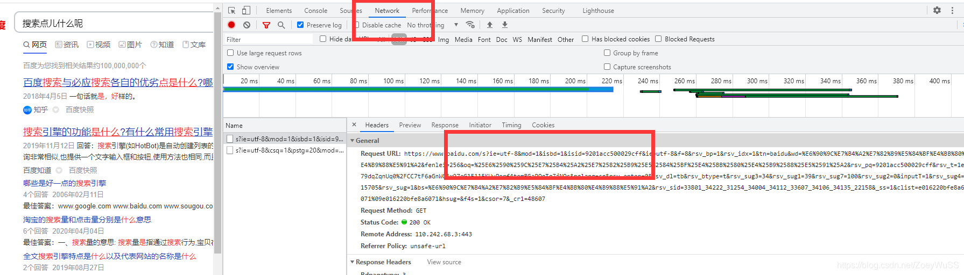
Task: Collapse the Response Headers section
Action: point(353,262)
